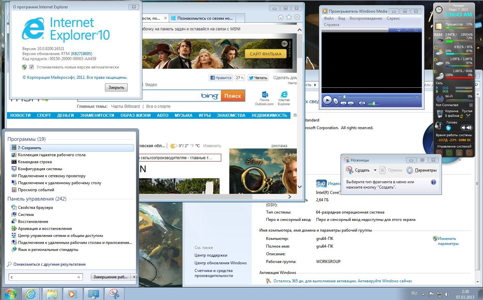Mute sound in Windows Media Player
483x300 pixels.
[x=362, y=103]
